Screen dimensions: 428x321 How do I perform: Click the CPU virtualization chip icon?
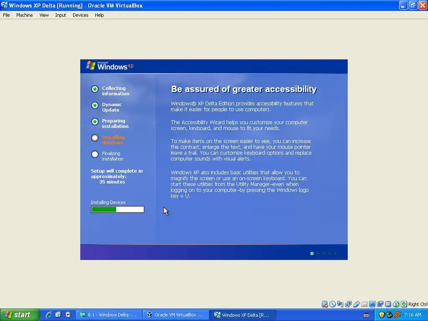[388, 304]
